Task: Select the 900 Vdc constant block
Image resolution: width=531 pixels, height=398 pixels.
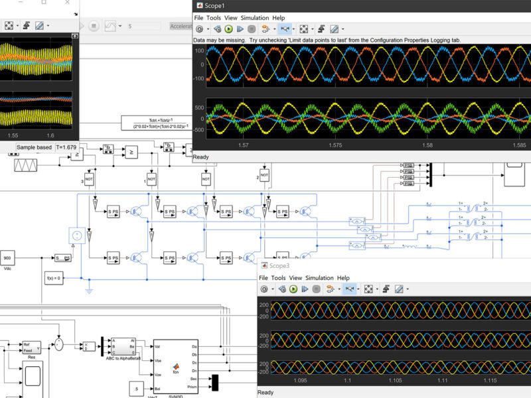Action: [7, 258]
